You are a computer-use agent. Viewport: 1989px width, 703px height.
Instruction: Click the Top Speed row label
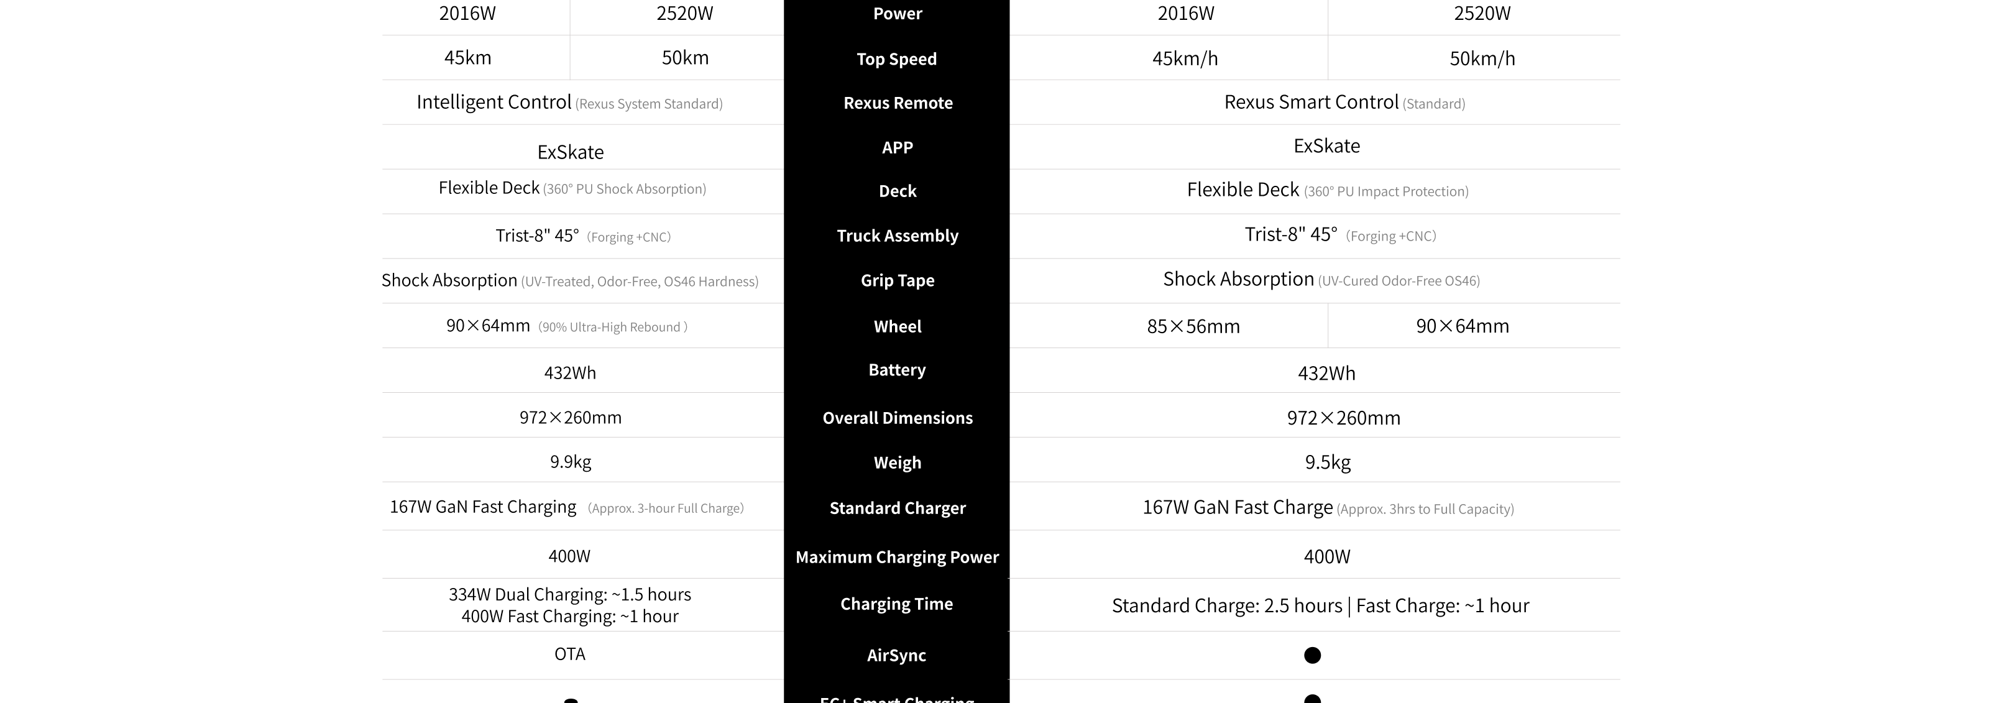896,58
